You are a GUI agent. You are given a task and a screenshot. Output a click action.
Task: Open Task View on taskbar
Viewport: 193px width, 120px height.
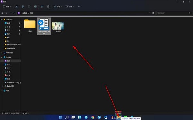click(73, 117)
